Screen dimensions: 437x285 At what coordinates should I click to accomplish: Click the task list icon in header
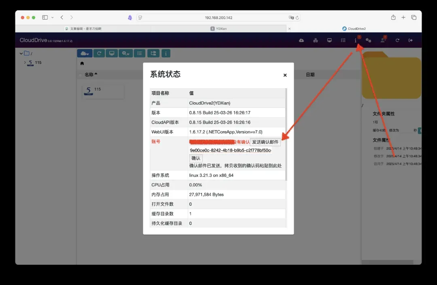(x=343, y=40)
